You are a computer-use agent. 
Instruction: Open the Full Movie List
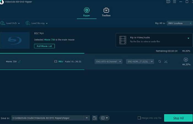pos(44,46)
